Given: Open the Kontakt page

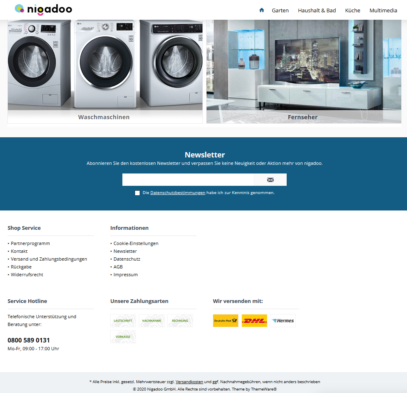Looking at the screenshot, I should point(19,251).
